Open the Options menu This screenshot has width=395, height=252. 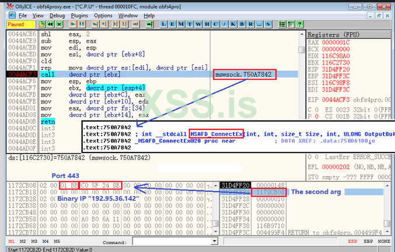coord(103,16)
